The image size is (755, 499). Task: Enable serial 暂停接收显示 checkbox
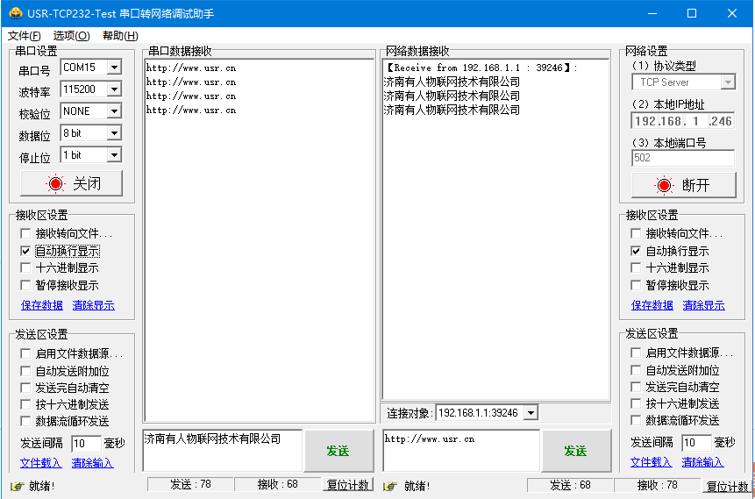pos(25,285)
